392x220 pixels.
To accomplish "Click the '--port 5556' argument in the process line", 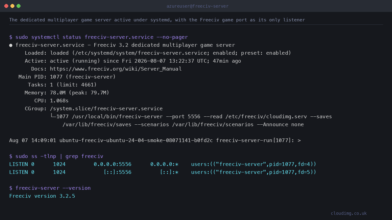I will pyautogui.click(x=183, y=116).
